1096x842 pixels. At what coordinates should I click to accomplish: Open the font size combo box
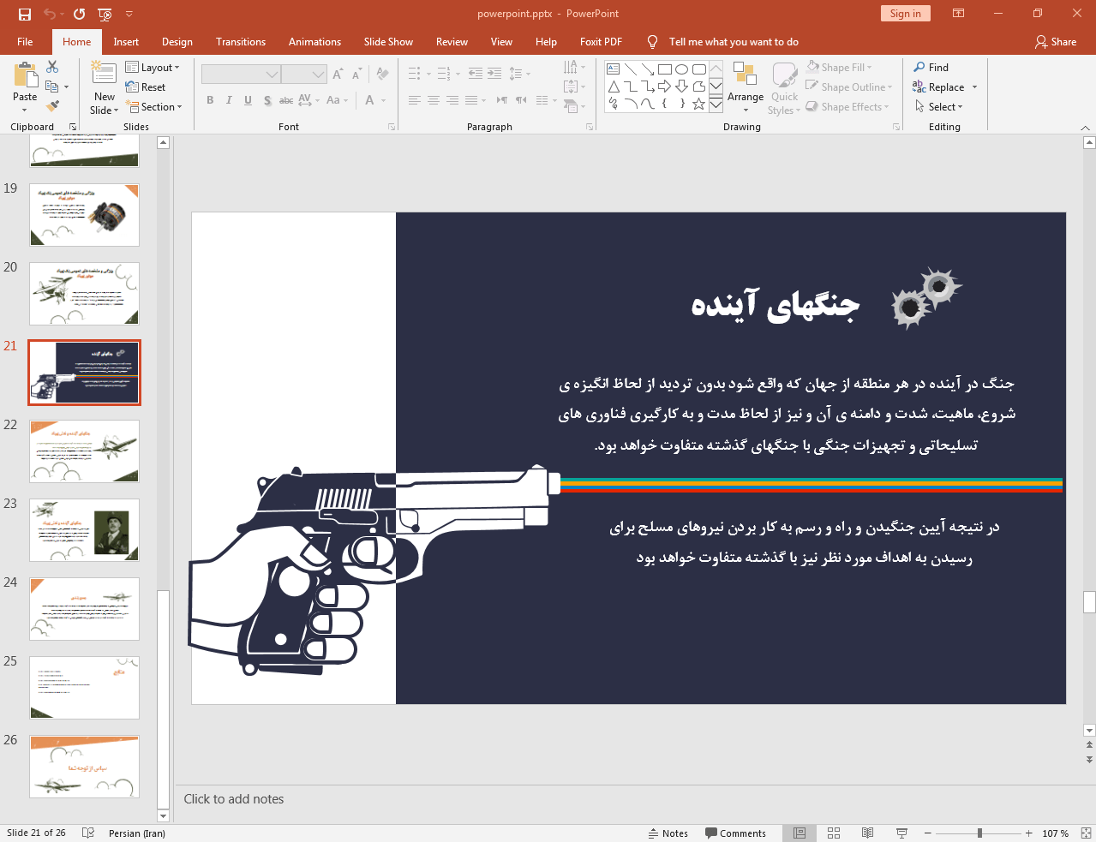[304, 75]
